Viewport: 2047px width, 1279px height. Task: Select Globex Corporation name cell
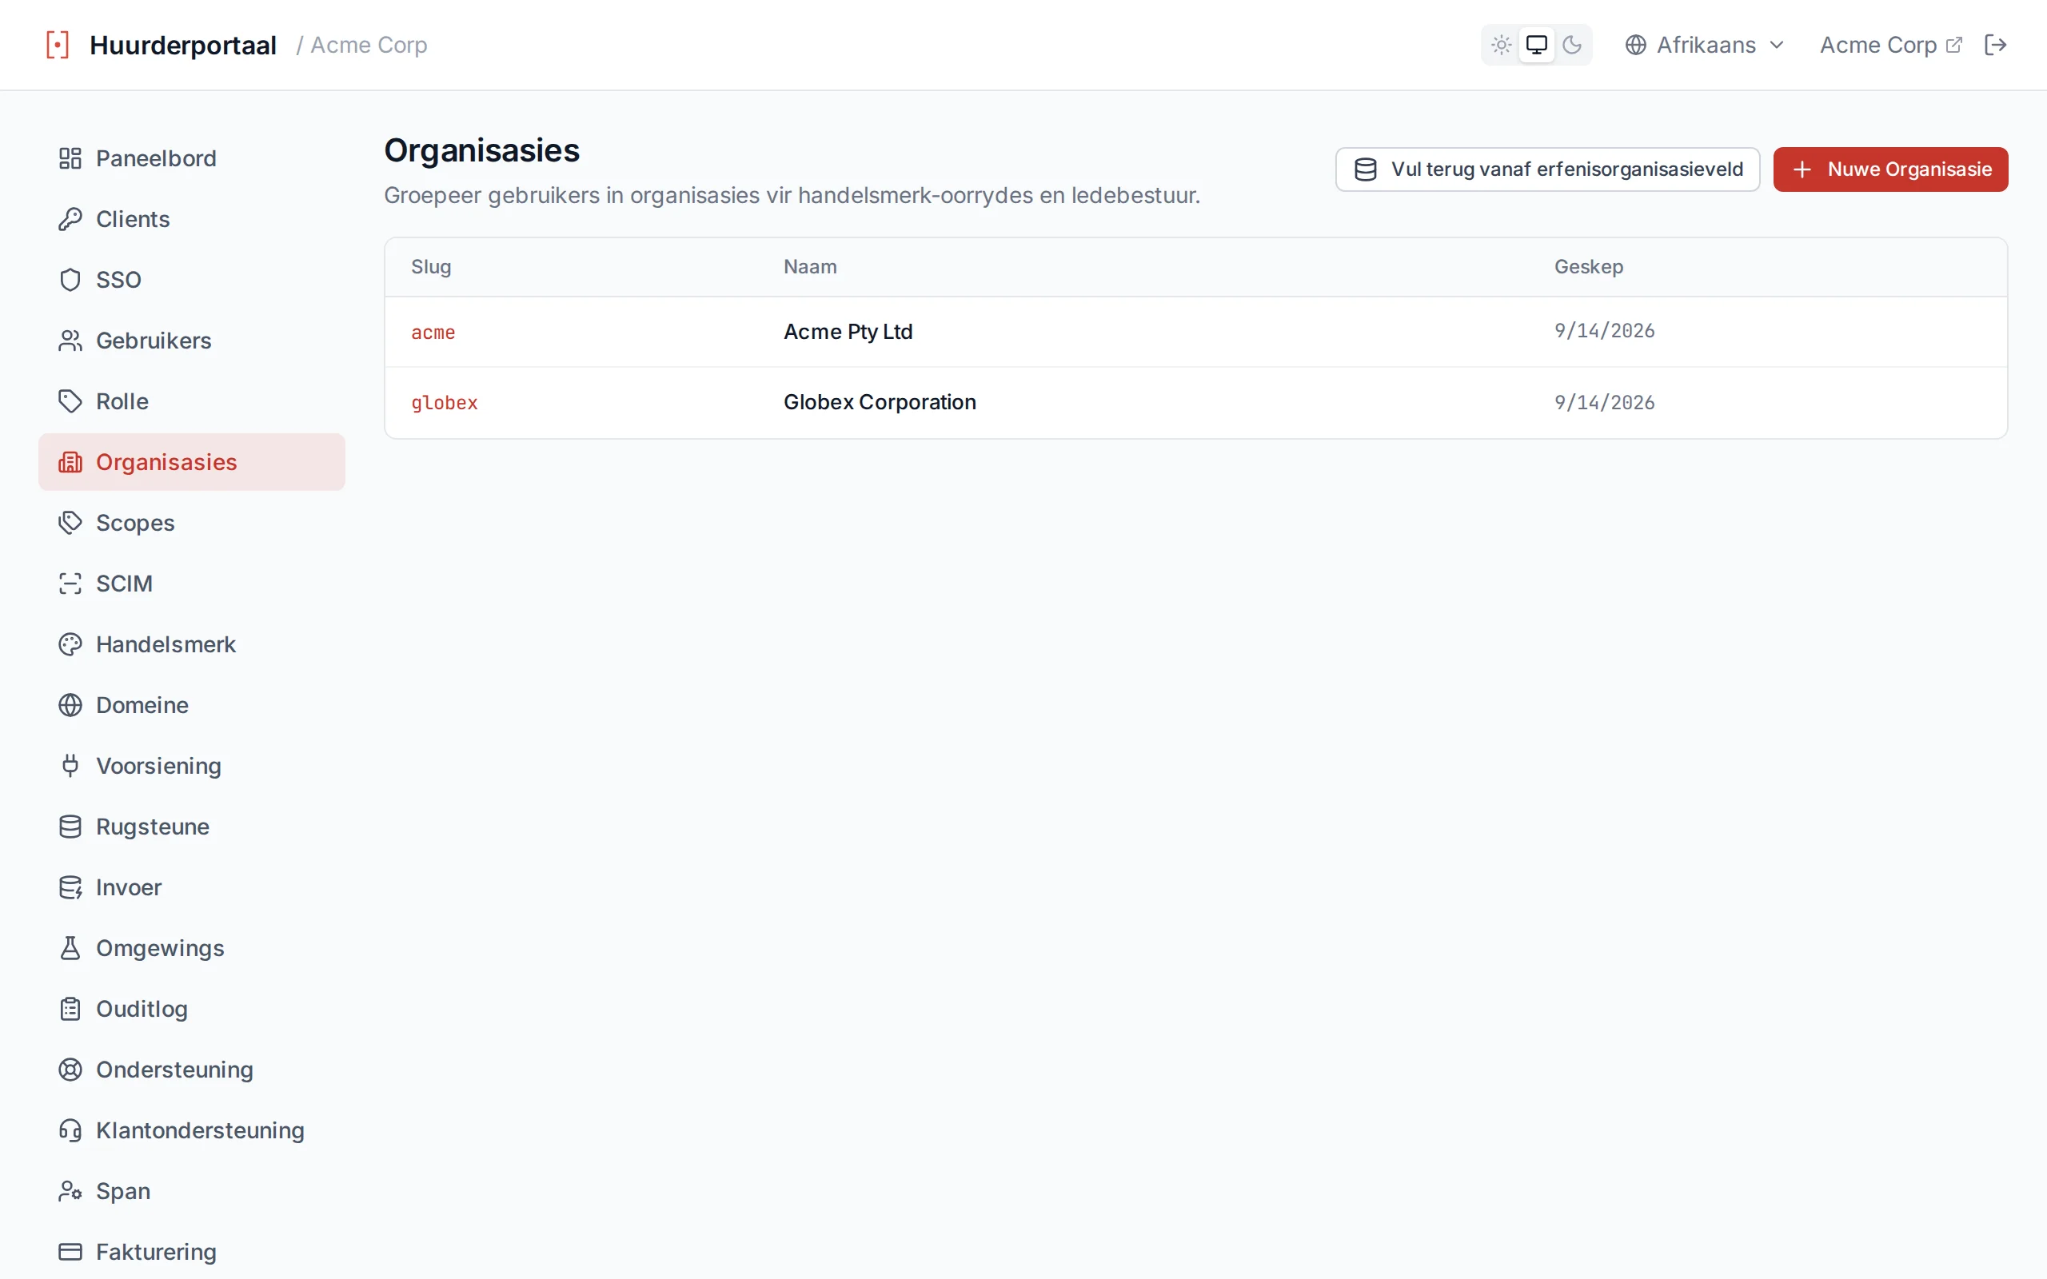click(x=880, y=402)
